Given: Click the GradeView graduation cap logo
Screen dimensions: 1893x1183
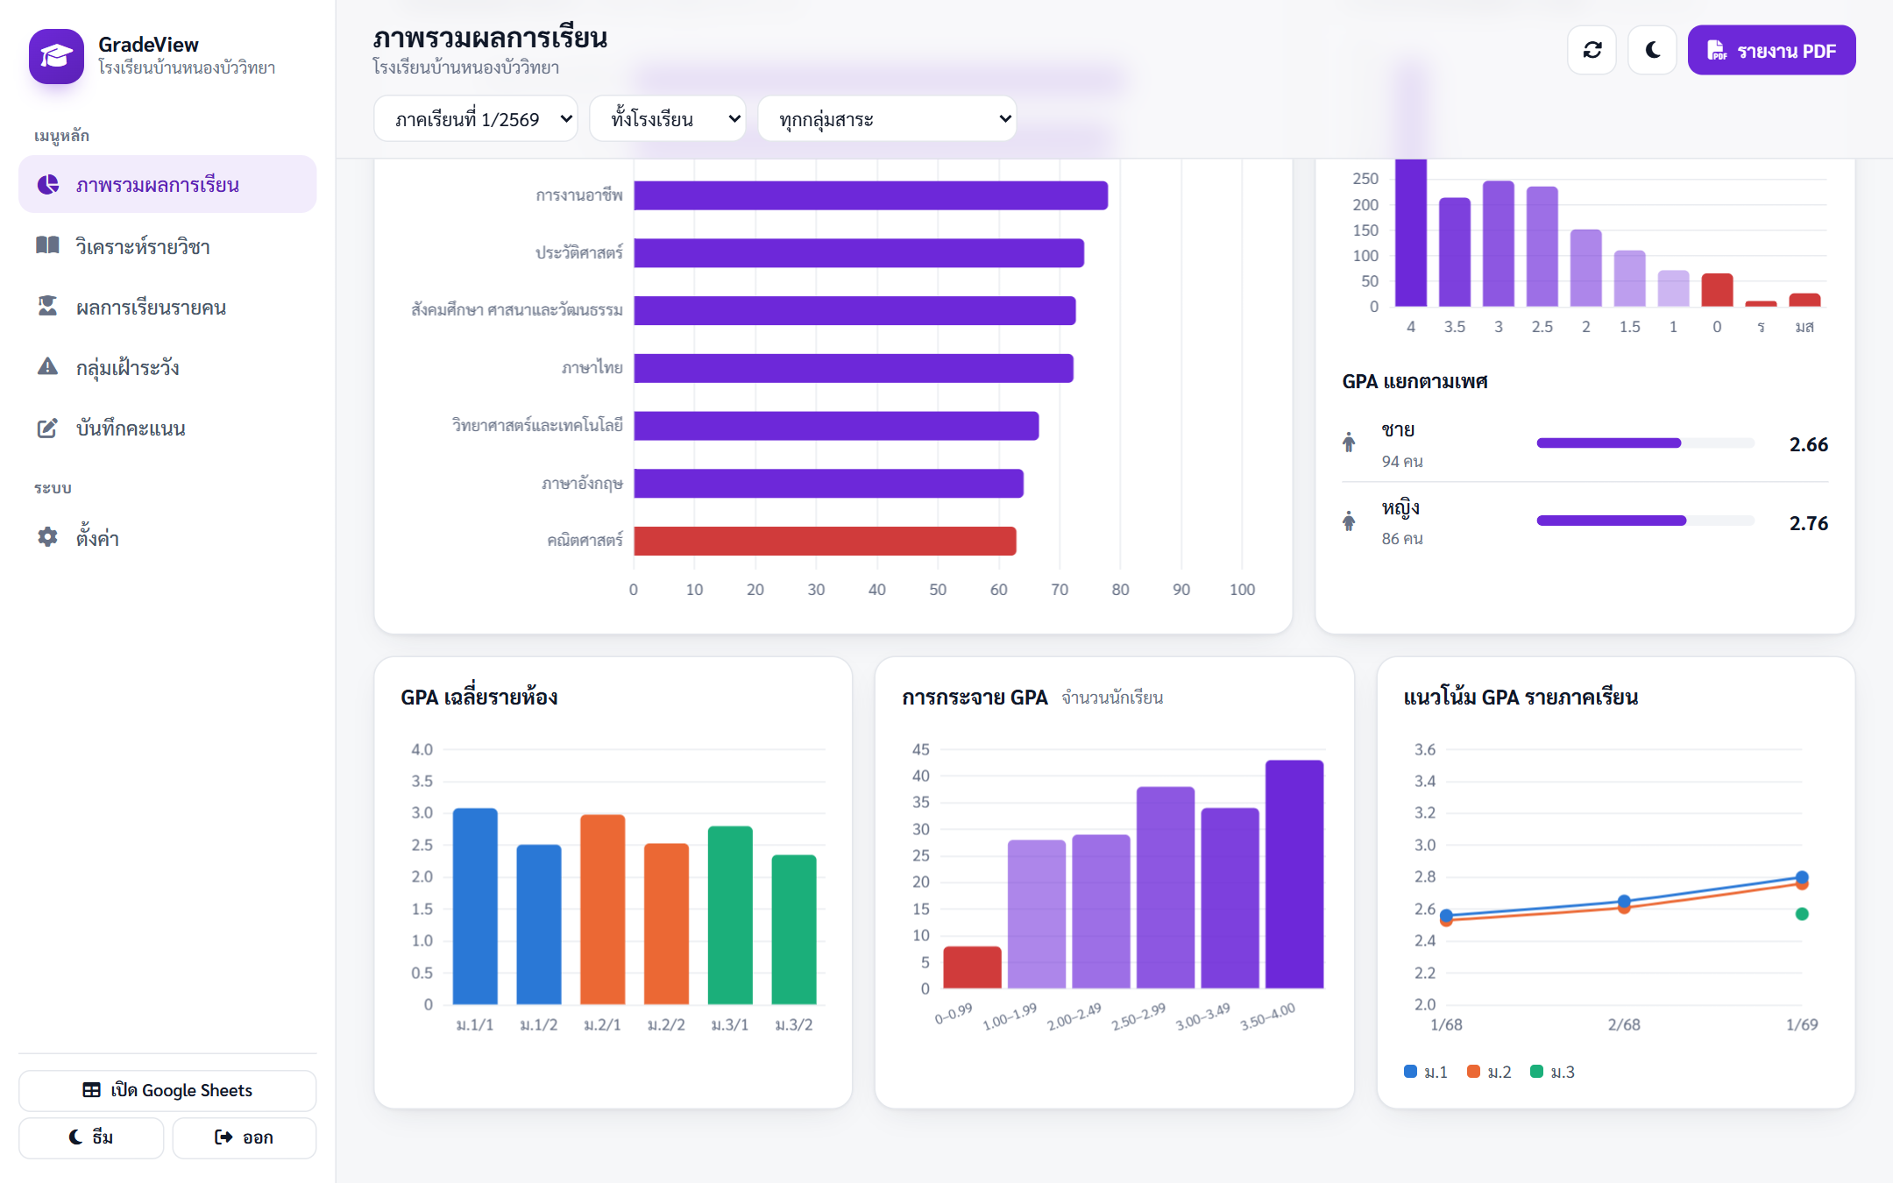Looking at the screenshot, I should 56,56.
